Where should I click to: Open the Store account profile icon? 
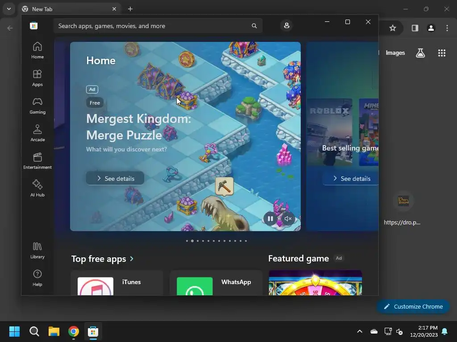(287, 25)
